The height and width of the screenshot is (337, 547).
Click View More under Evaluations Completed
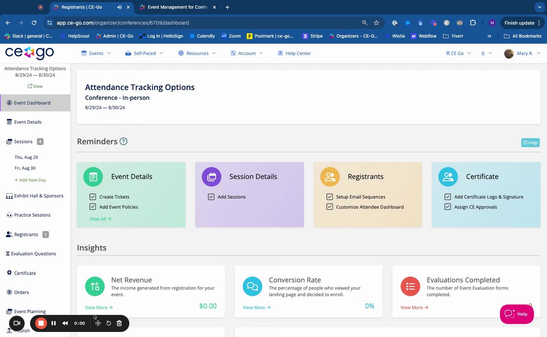click(x=414, y=307)
